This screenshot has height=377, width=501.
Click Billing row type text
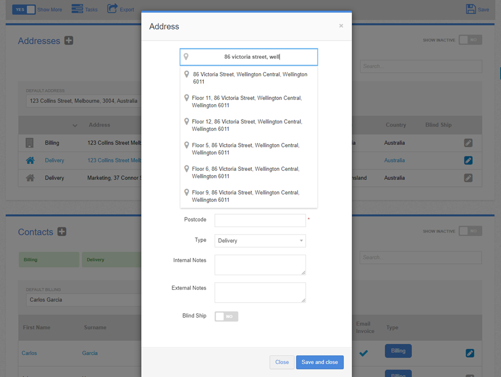point(52,143)
